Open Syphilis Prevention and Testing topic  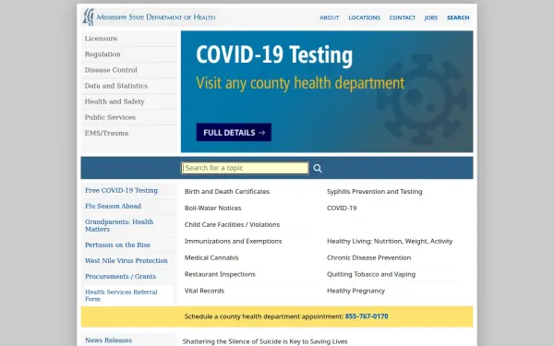pyautogui.click(x=375, y=191)
